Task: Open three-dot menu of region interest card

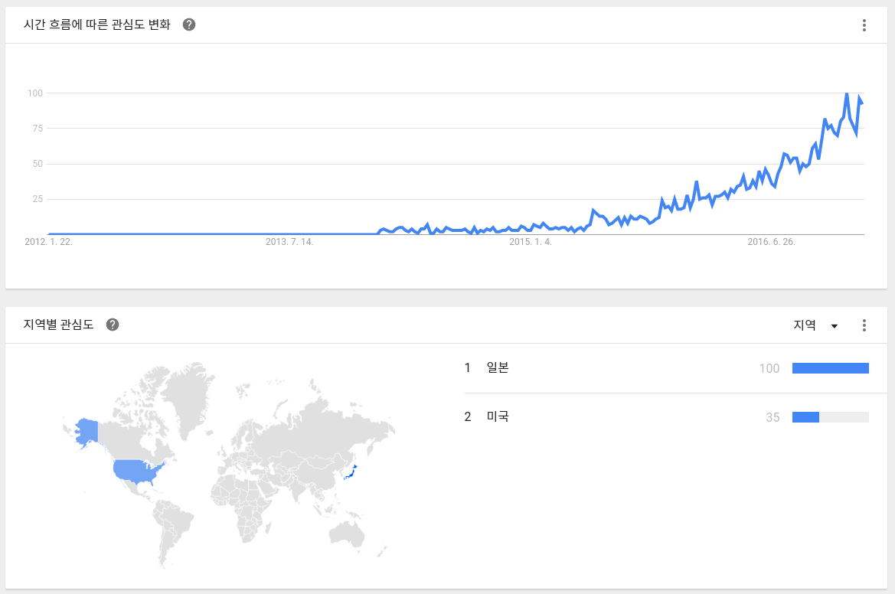Action: (x=864, y=325)
